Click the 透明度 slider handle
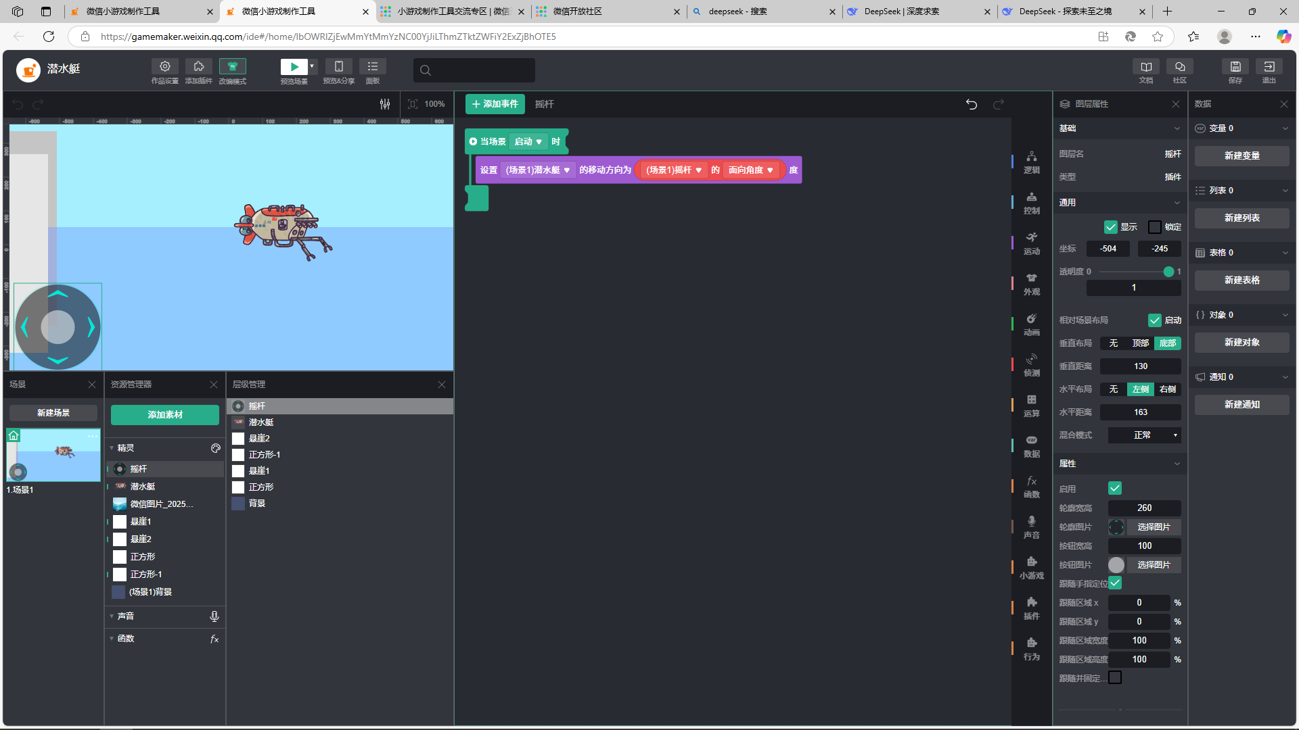The width and height of the screenshot is (1299, 730). (1168, 272)
